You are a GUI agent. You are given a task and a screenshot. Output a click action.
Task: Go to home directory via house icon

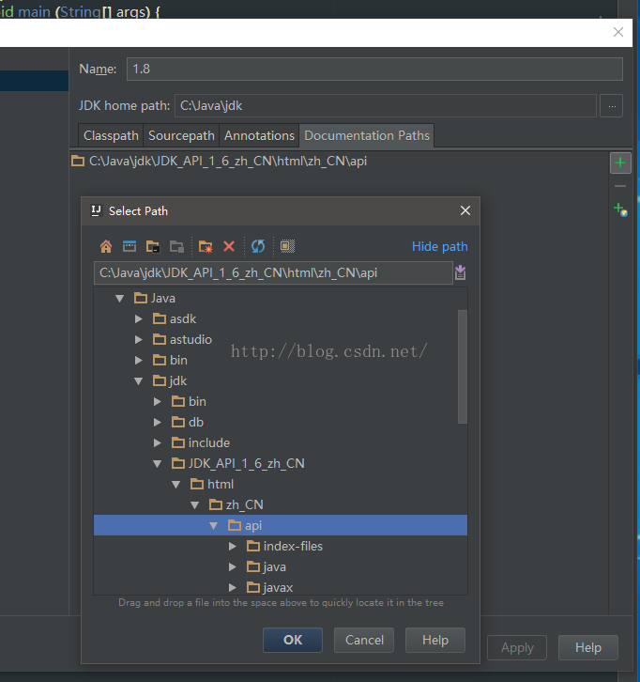[x=106, y=247]
